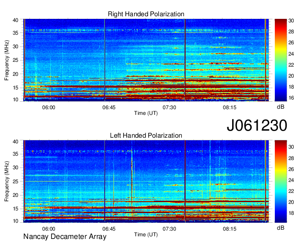
Task: Click Frequency (MHz) axis label of Right Handed plot
Action: [7, 60]
